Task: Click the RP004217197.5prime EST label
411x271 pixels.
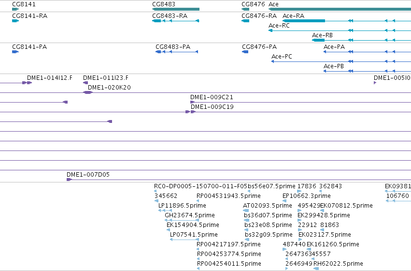Action: (x=228, y=244)
